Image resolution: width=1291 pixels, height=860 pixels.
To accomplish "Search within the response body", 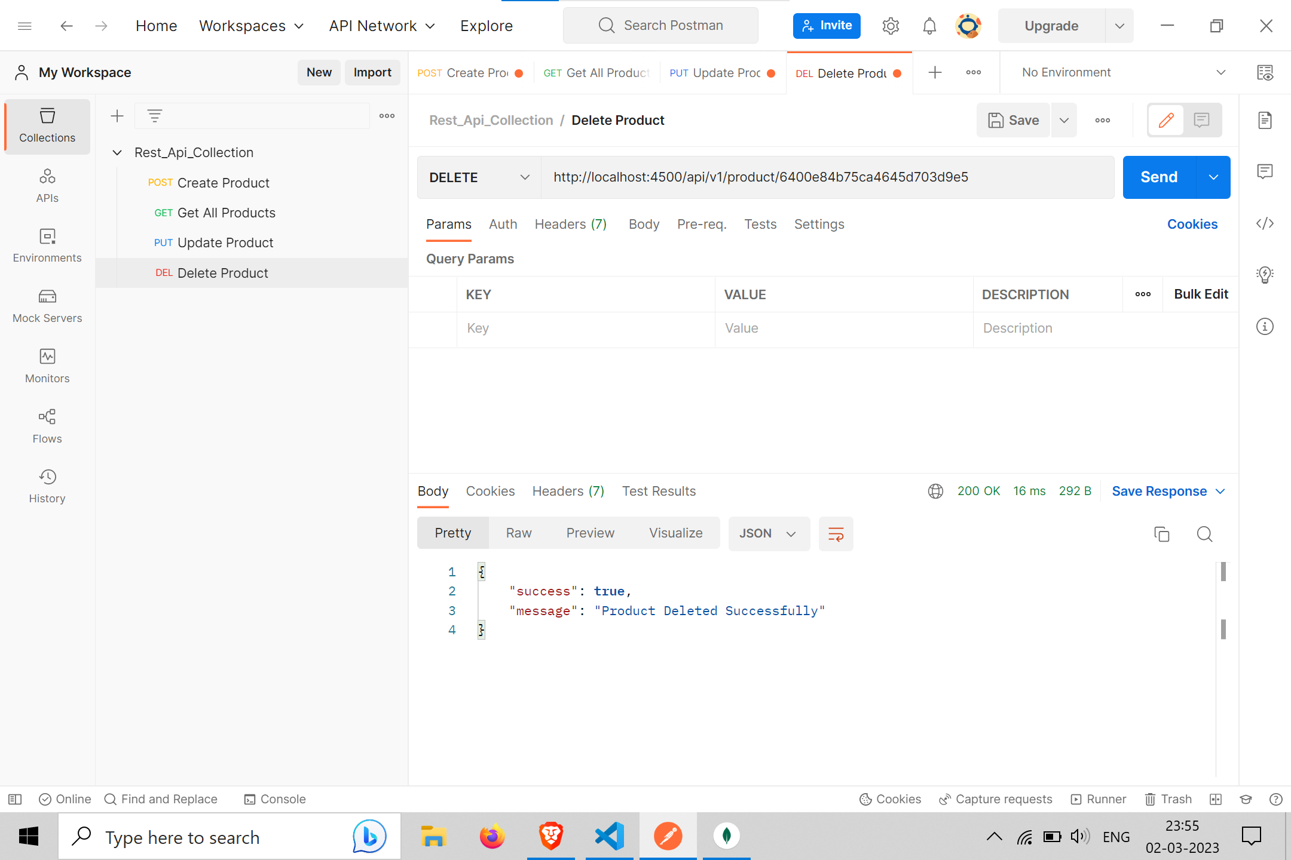I will pos(1204,534).
